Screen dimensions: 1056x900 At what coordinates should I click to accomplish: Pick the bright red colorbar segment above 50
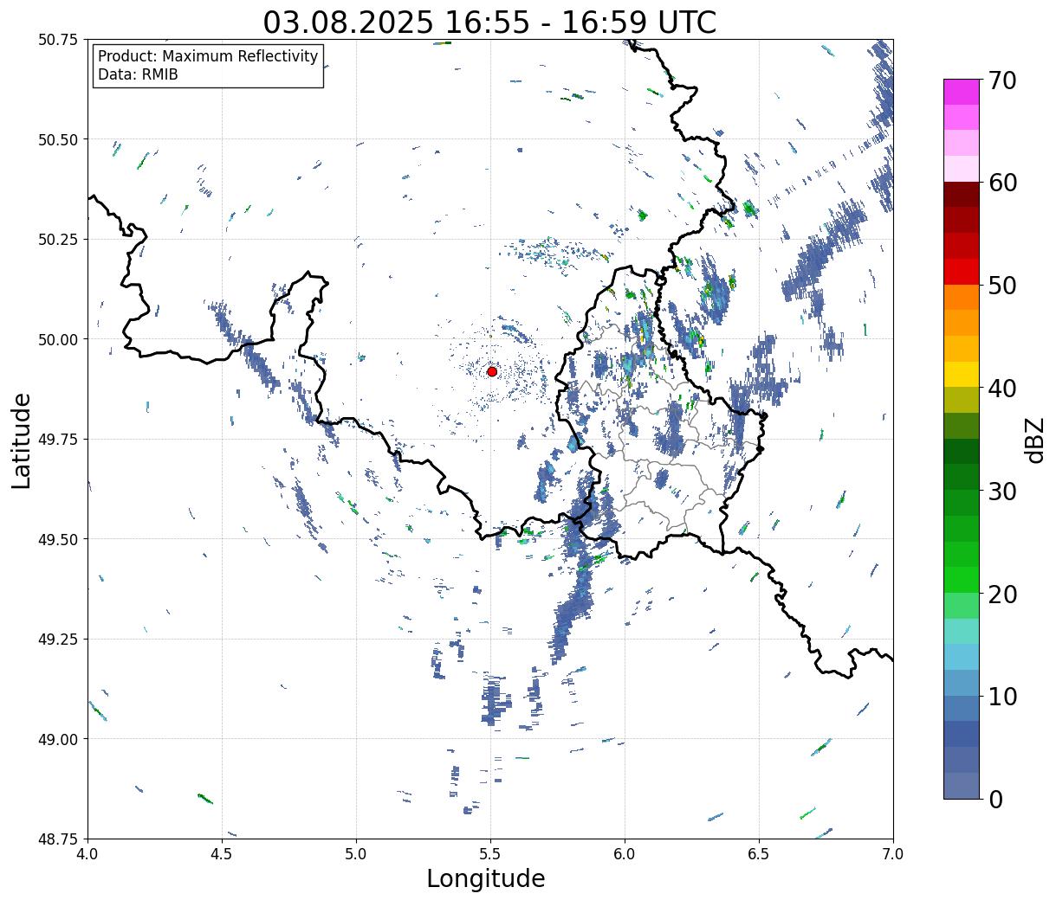(962, 272)
